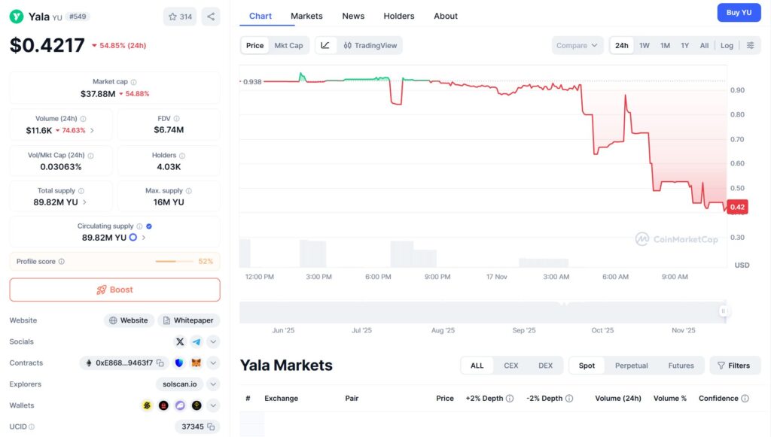
Task: Open the Telegram social link
Action: click(197, 341)
